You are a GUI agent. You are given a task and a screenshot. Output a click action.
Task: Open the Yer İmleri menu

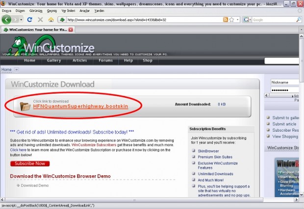[x=68, y=11]
